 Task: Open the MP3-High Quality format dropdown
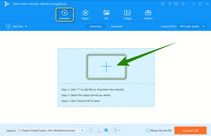(192, 27)
